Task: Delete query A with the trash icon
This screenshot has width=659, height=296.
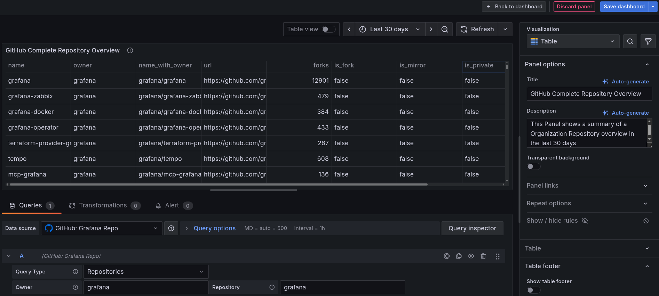Action: [x=483, y=256]
